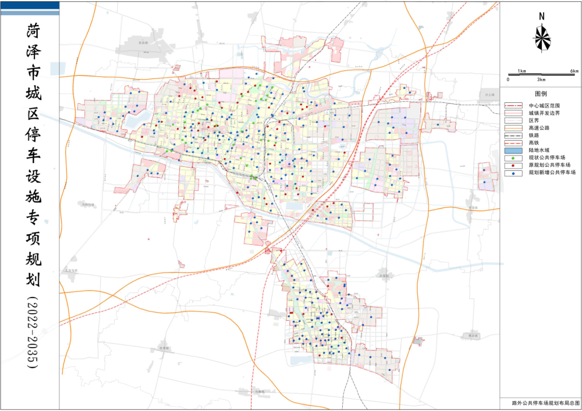The image size is (582, 411).
Task: Click the 现状公共停车场 legend label
Action: click(546, 158)
